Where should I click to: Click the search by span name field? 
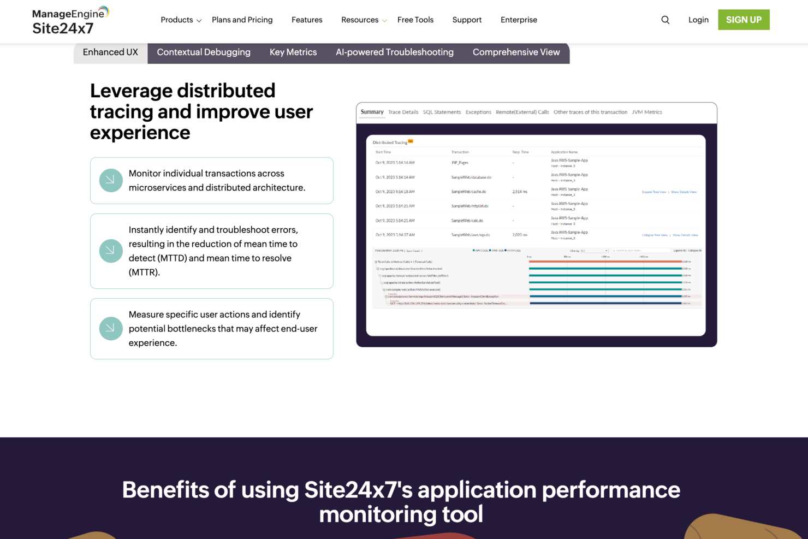pyautogui.click(x=640, y=250)
